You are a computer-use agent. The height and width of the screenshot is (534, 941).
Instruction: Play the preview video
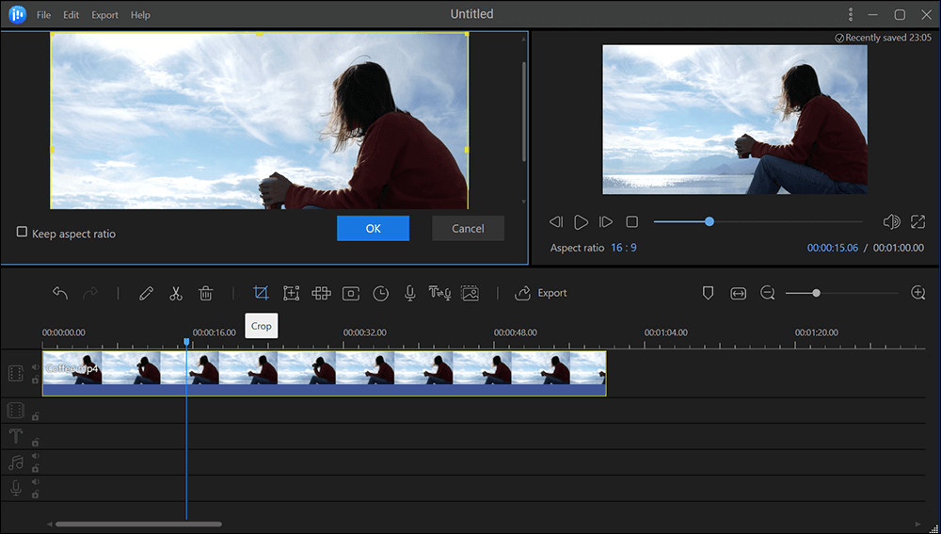581,222
